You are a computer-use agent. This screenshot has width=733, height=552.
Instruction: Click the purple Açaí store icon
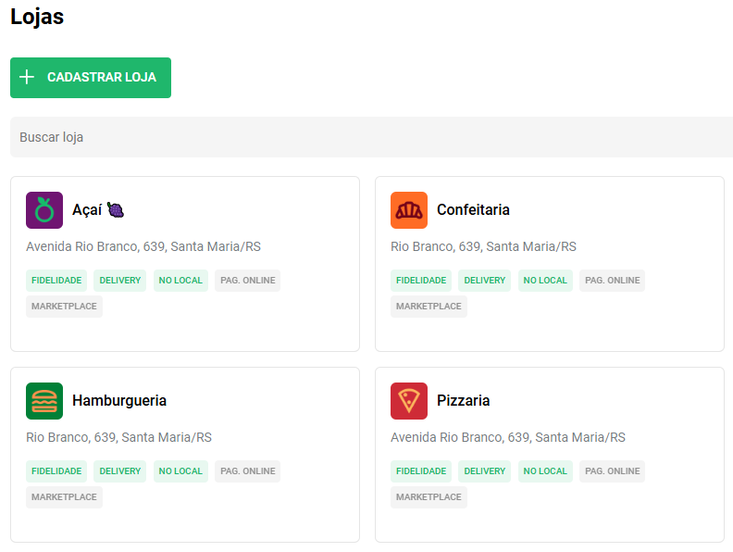(44, 210)
